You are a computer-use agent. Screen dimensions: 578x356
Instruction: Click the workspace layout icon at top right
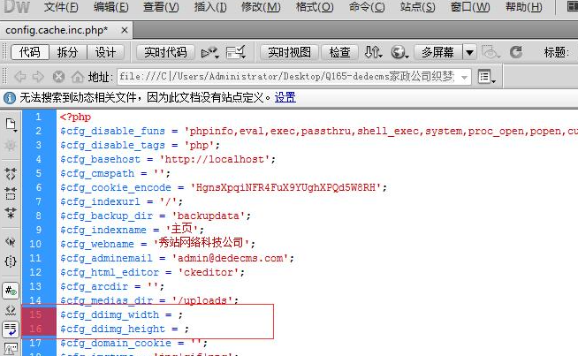pyautogui.click(x=571, y=7)
